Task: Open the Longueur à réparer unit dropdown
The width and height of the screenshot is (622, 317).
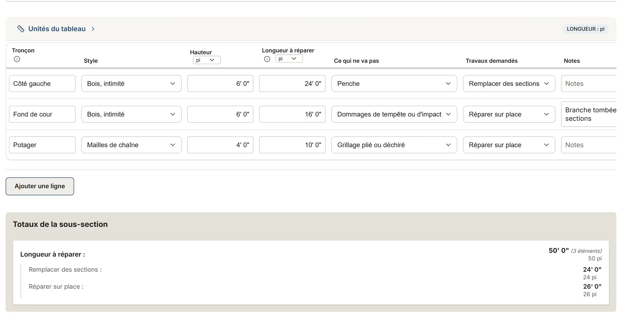Action: (x=289, y=58)
